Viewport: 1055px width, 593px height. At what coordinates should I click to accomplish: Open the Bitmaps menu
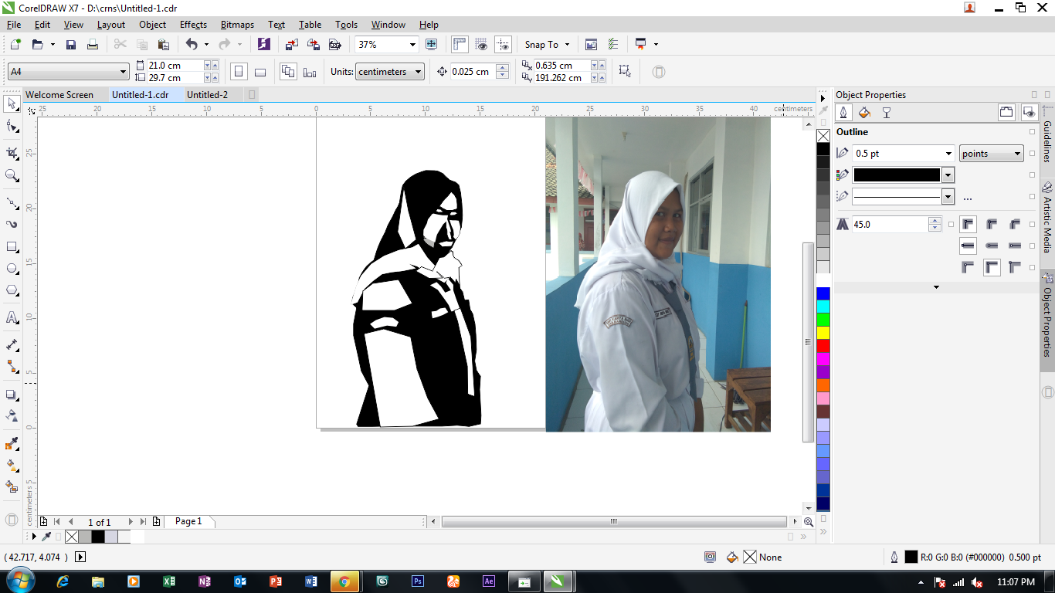237,25
